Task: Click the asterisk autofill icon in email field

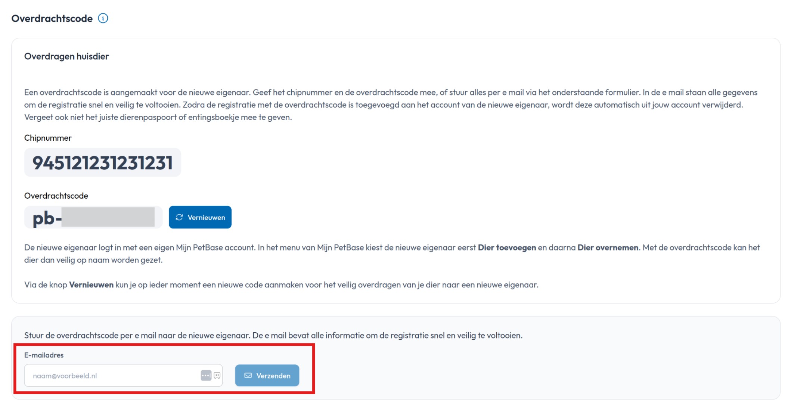Action: 217,376
